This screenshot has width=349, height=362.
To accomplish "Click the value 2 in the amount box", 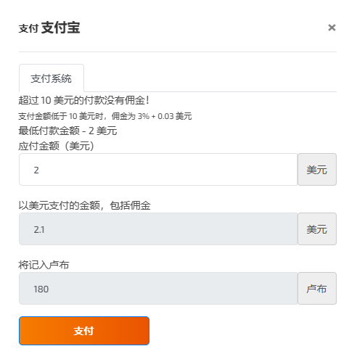I will (x=36, y=170).
